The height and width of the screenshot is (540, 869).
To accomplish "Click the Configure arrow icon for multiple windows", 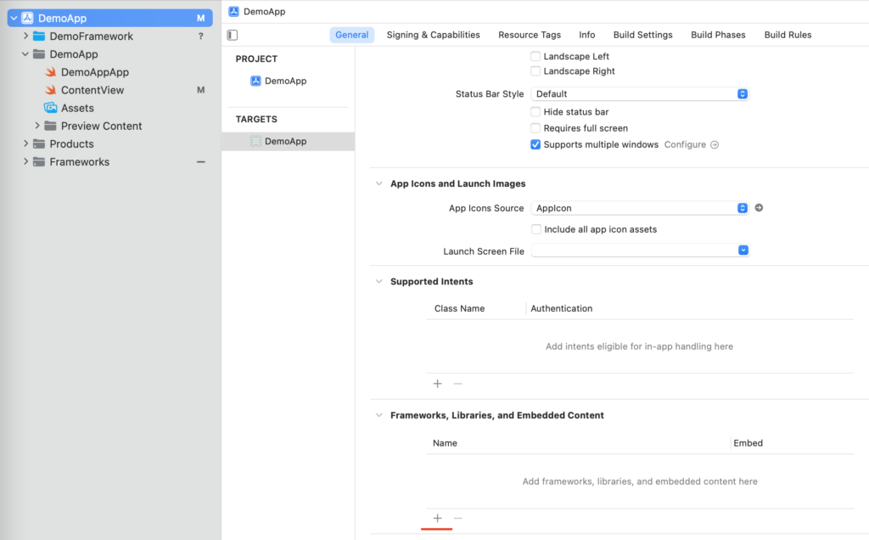I will (x=715, y=144).
